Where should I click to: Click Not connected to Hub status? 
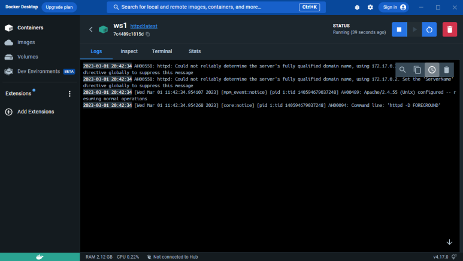[x=173, y=257]
